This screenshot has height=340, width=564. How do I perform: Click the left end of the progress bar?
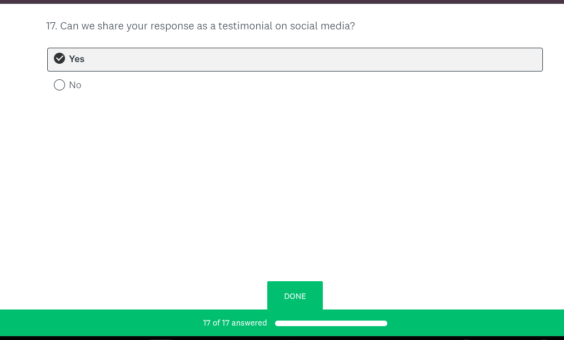point(278,323)
